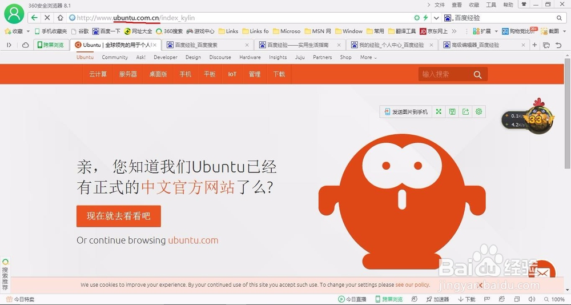
Task: Click the 输入搜索 site search field
Action: [x=444, y=74]
